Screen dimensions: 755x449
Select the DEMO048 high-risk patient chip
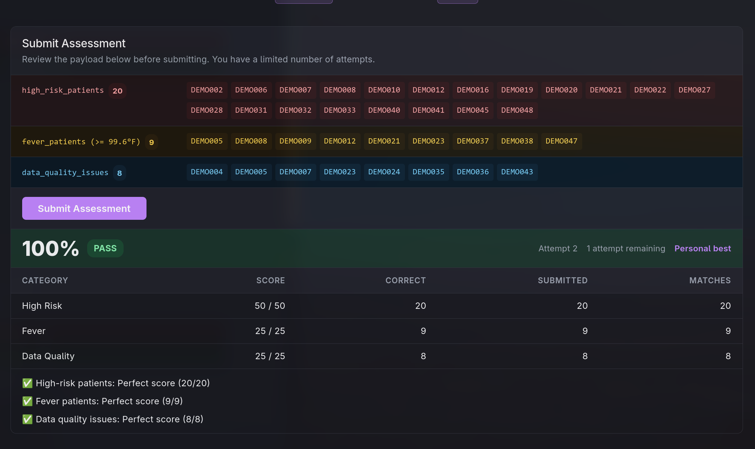(517, 110)
